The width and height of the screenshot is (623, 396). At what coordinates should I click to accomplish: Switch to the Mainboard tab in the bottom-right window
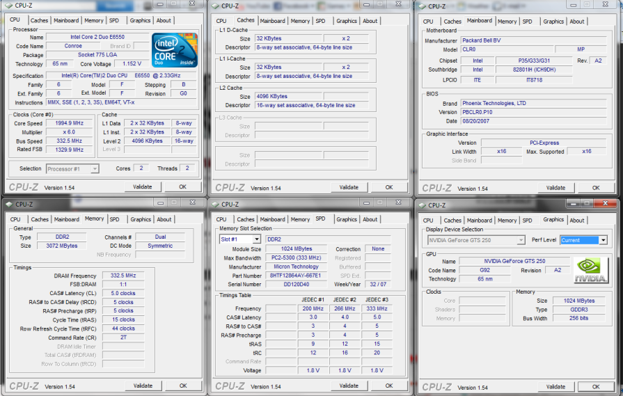479,220
